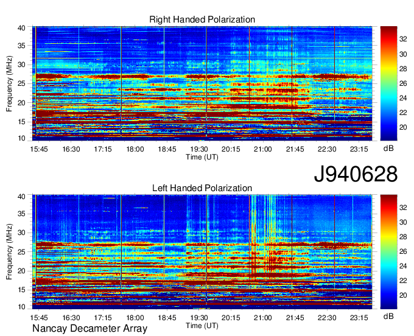This screenshot has height=336, width=414.
Task: Click 20 value on Right Handed color bar scale
Action: point(403,127)
